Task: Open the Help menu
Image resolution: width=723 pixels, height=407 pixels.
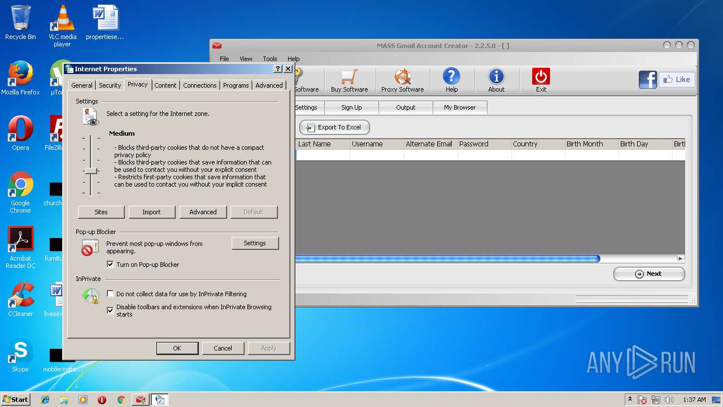Action: click(x=293, y=59)
